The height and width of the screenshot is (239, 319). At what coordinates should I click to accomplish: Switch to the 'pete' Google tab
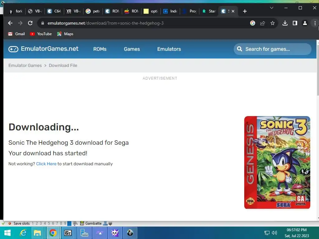93,11
